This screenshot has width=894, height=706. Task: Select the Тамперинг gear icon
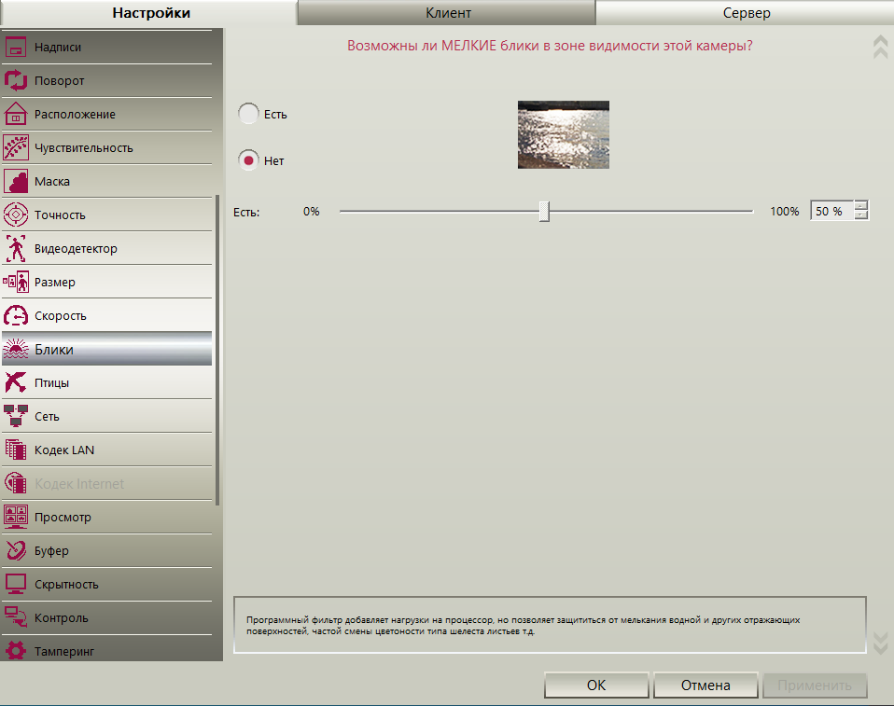(x=15, y=651)
